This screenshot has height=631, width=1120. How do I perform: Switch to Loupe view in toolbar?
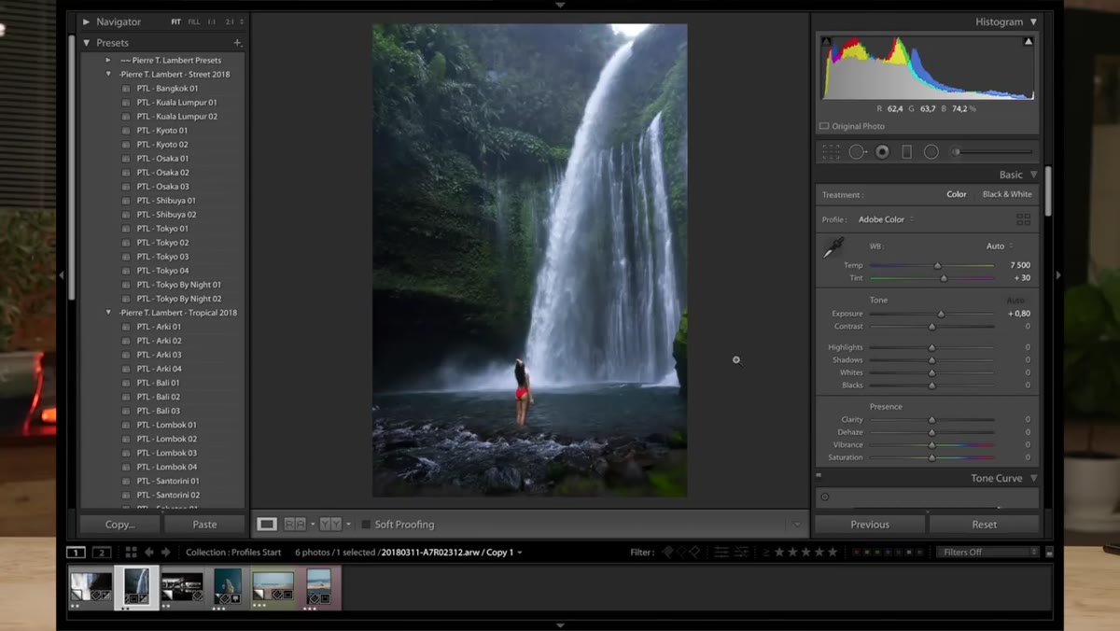click(267, 525)
